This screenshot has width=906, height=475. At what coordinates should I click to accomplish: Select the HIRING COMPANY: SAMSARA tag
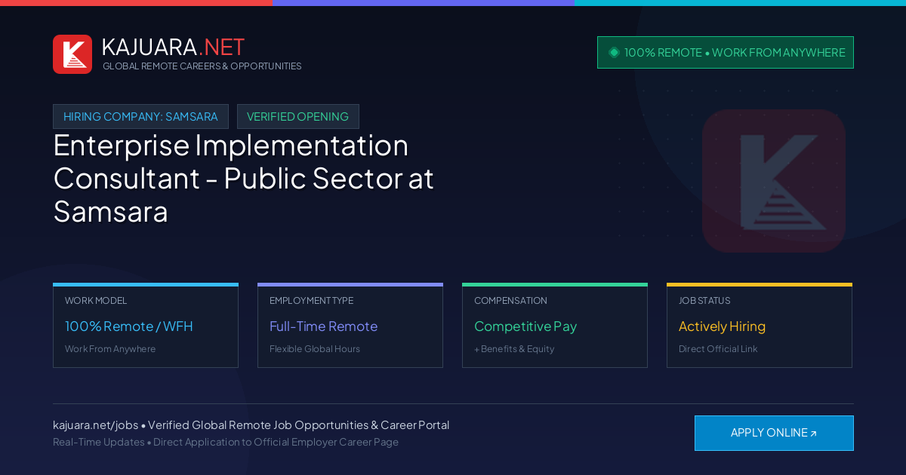[x=140, y=117]
